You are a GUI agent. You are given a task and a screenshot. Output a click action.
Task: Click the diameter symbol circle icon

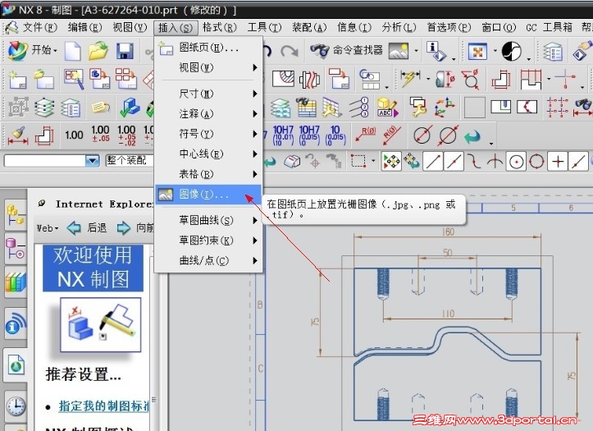pyautogui.click(x=422, y=135)
